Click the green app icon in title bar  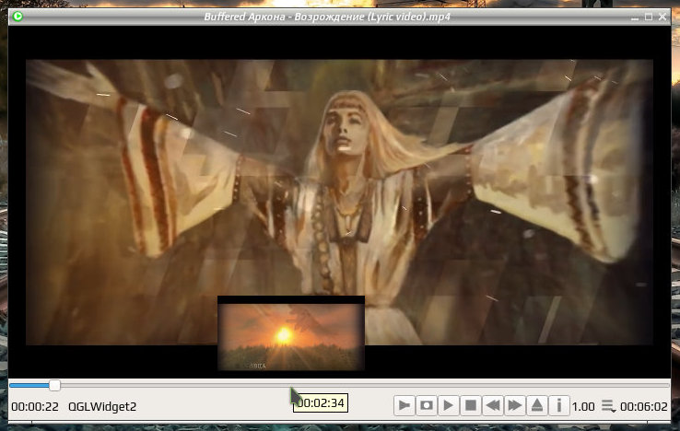[18, 17]
